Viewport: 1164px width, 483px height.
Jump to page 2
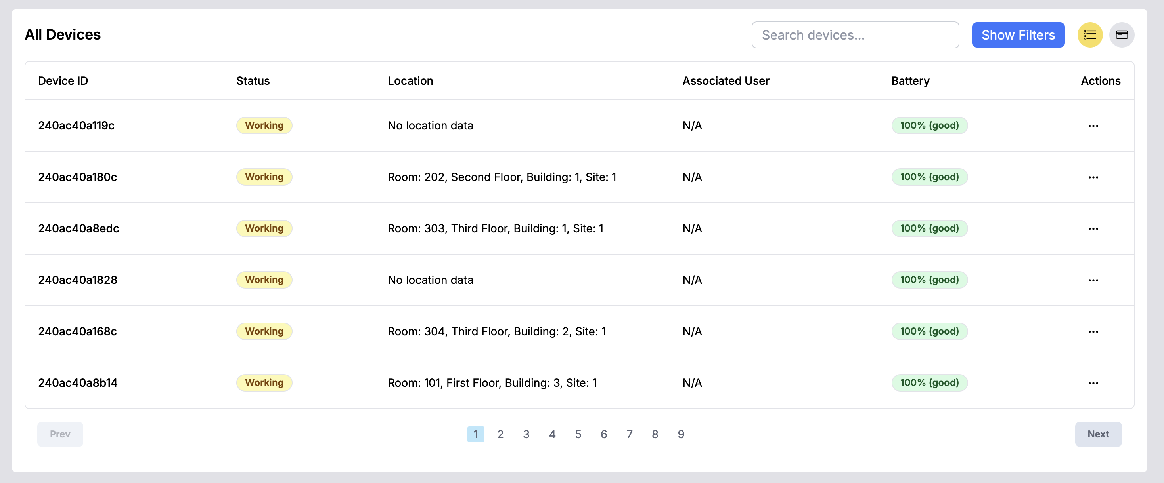[x=500, y=434]
